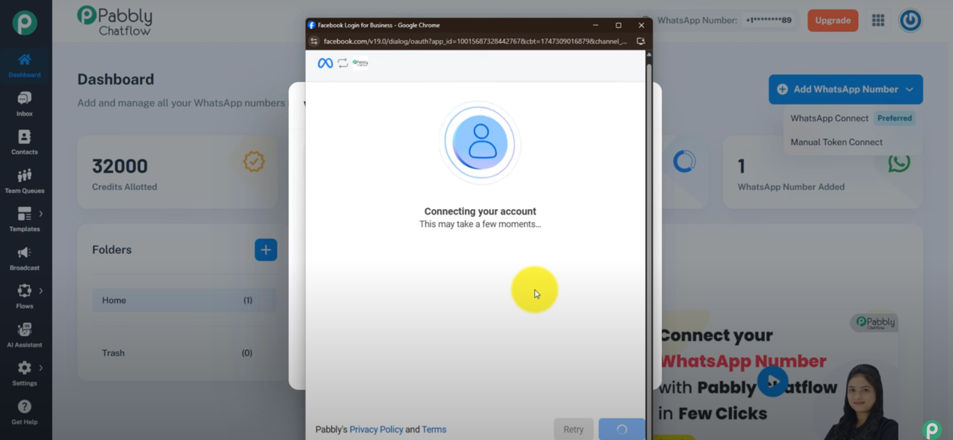The image size is (953, 440).
Task: Expand Settings submenu chevron
Action: click(41, 368)
